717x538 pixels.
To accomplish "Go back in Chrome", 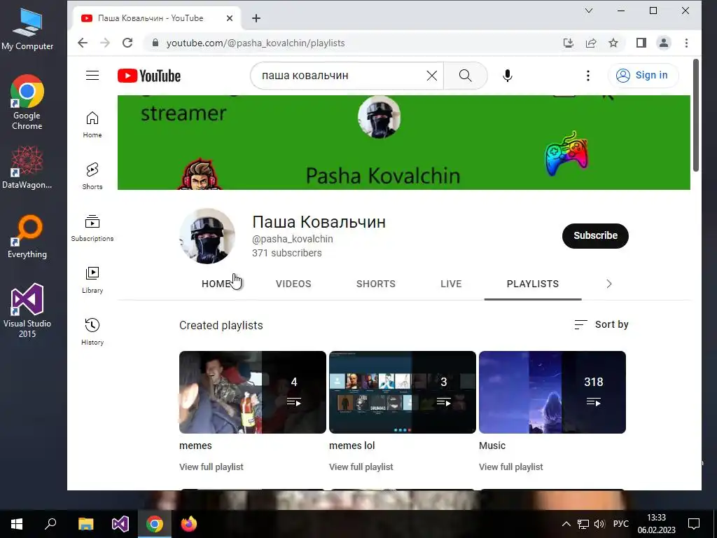I will (x=83, y=43).
